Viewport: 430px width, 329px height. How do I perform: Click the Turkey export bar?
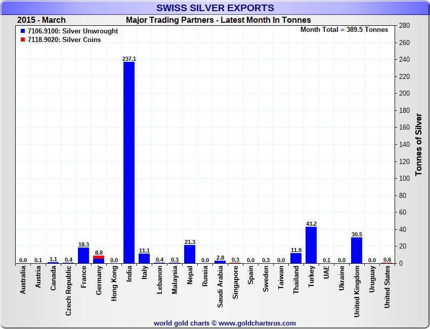[311, 245]
